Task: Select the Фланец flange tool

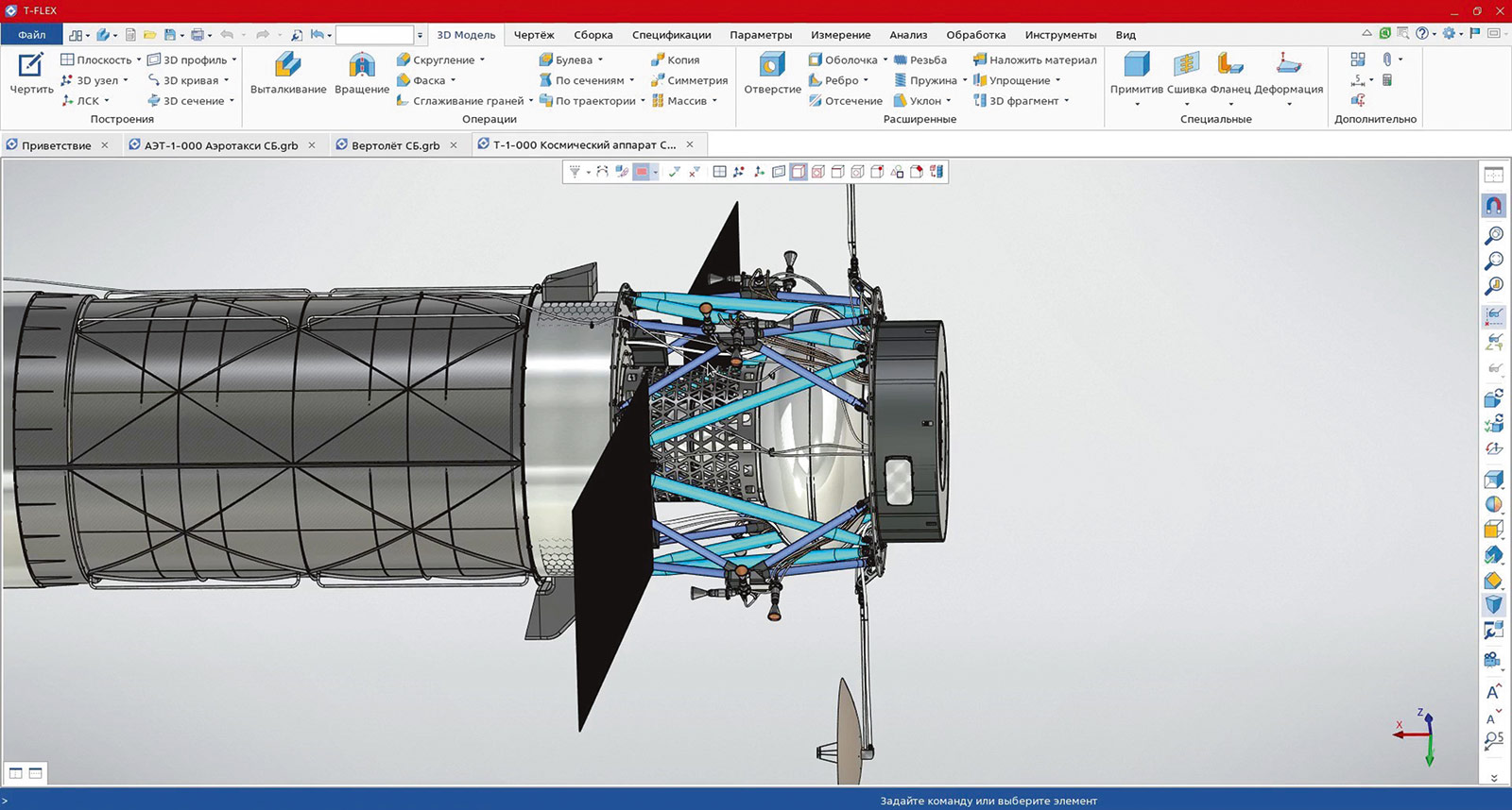Action: [x=1229, y=66]
